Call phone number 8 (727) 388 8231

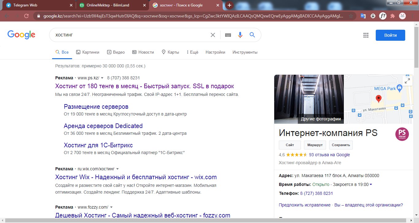[x=317, y=193]
